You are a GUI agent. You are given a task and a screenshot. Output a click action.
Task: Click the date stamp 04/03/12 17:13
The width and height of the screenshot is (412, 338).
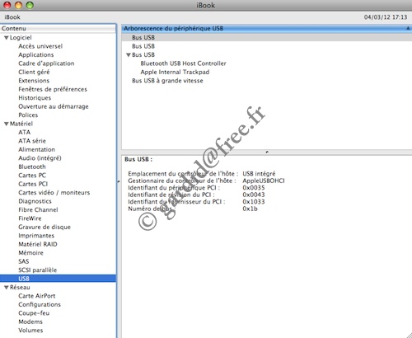point(386,17)
